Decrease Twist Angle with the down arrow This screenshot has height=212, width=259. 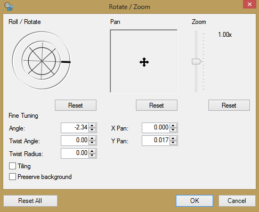92,142
